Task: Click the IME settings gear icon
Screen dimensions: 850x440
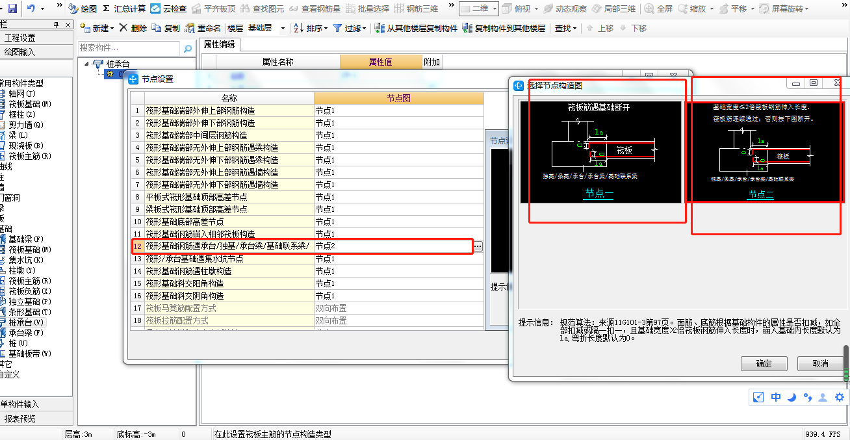Action: pyautogui.click(x=840, y=397)
